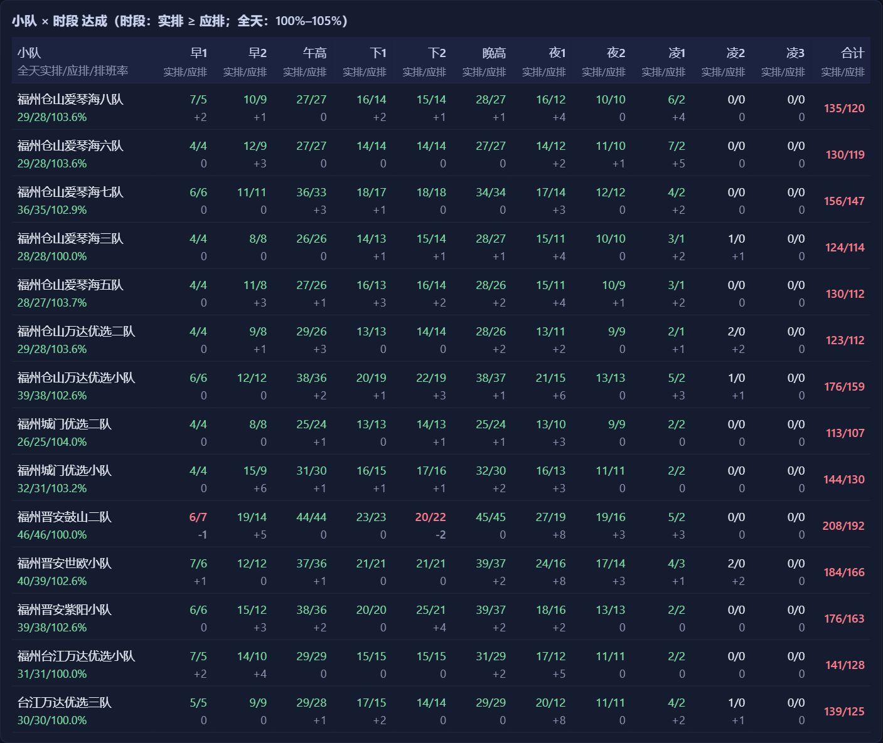Select team name 福州仓山爱琴海六队
883x743 pixels.
click(70, 145)
